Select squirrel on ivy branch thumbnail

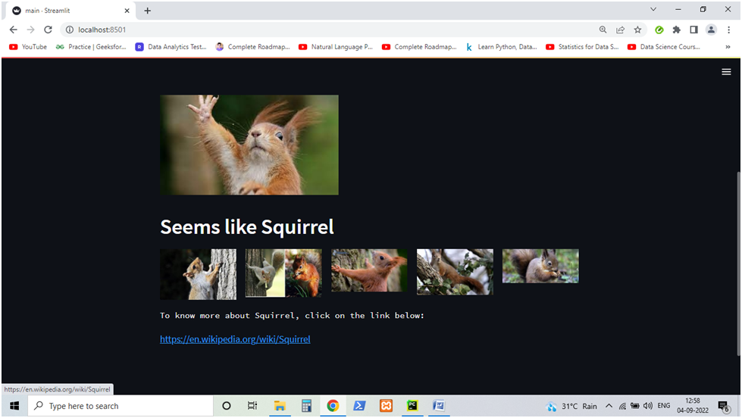(x=455, y=272)
